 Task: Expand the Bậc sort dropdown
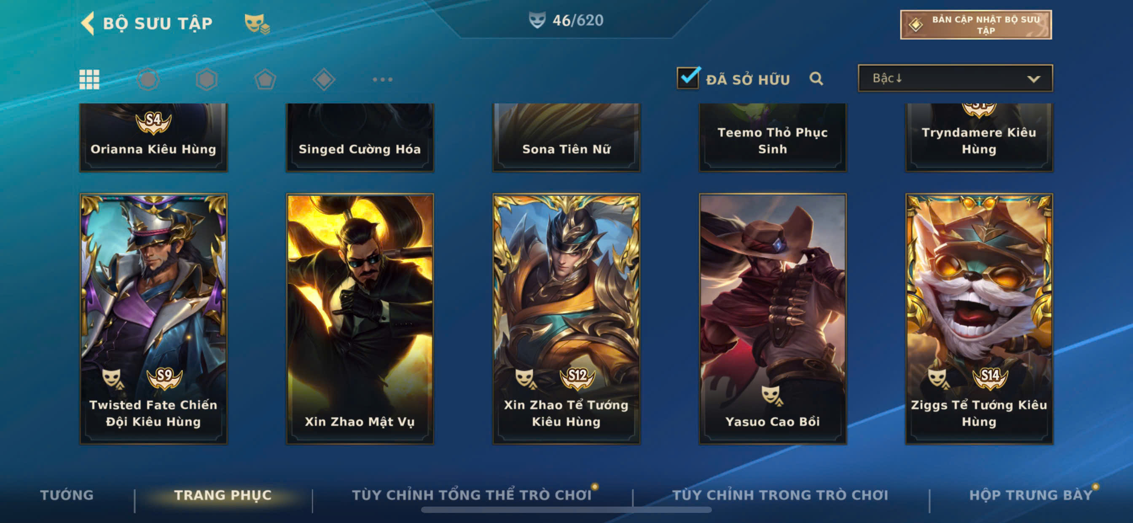pyautogui.click(x=955, y=78)
